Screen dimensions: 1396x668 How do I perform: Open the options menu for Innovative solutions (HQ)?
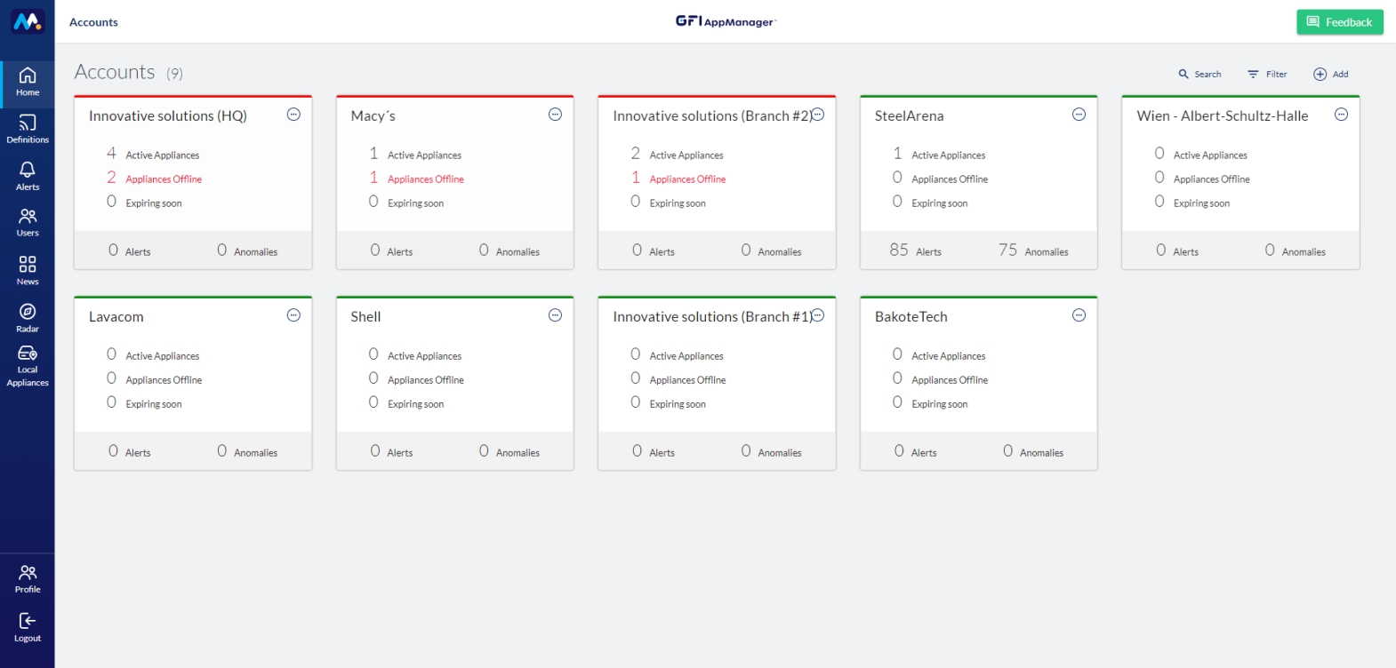(293, 114)
